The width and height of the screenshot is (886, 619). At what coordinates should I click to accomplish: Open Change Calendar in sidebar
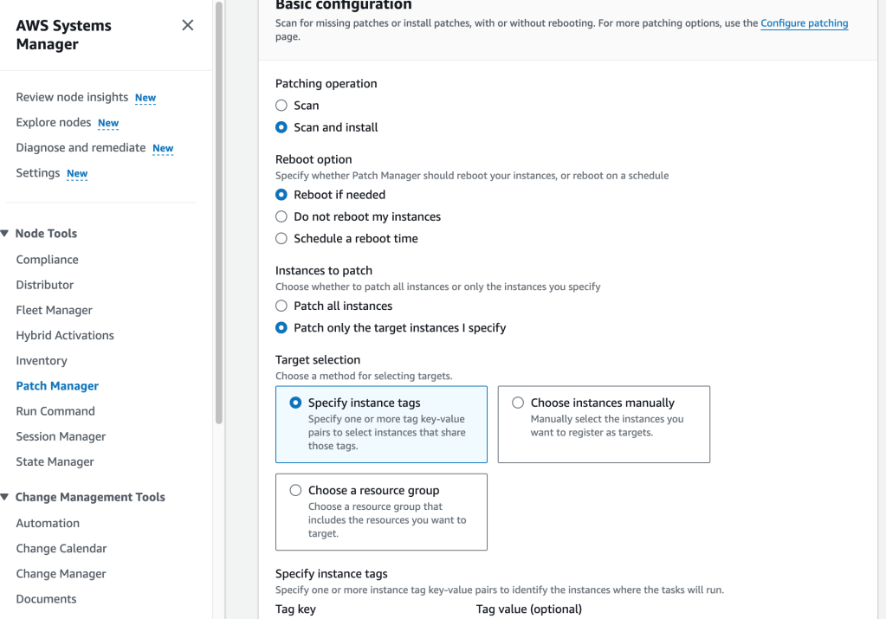(61, 548)
